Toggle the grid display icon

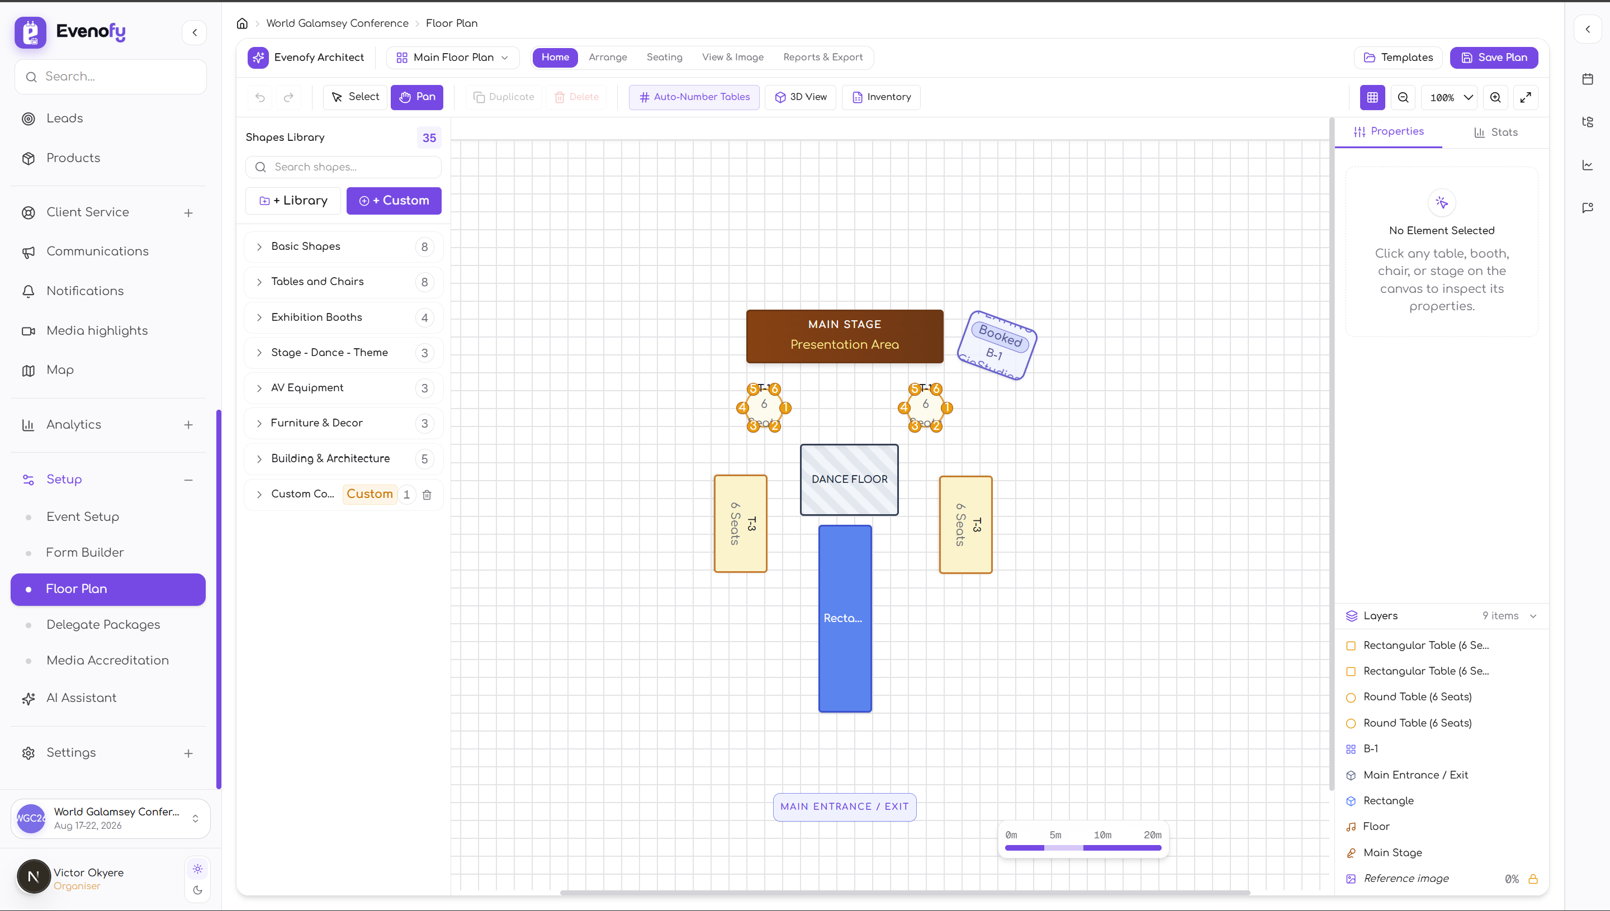coord(1372,97)
